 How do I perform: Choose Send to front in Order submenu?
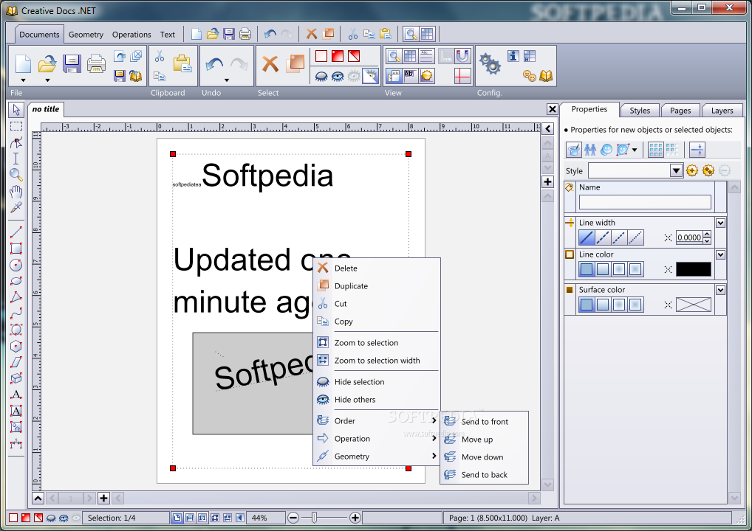click(x=485, y=421)
